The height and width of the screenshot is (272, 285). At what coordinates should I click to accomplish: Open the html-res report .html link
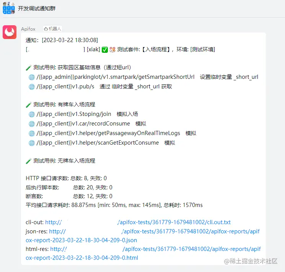coord(143,254)
